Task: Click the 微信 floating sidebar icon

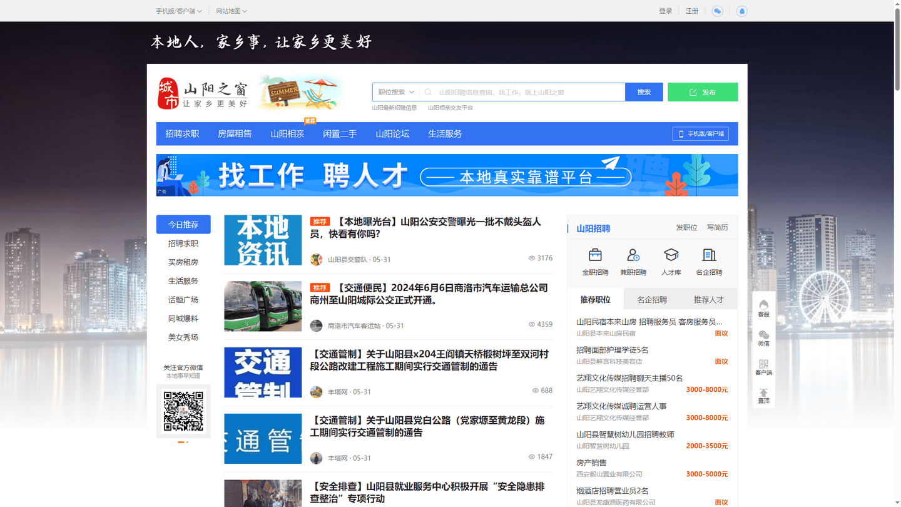Action: click(763, 338)
